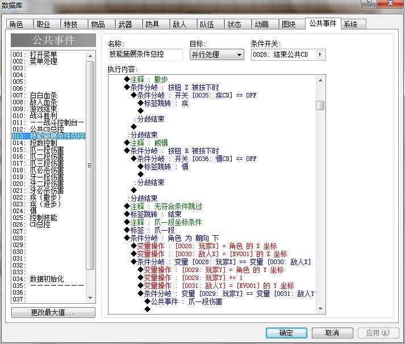The image size is (405, 344).
Task: Select event 034: 数据初始化
Action: click(x=48, y=279)
